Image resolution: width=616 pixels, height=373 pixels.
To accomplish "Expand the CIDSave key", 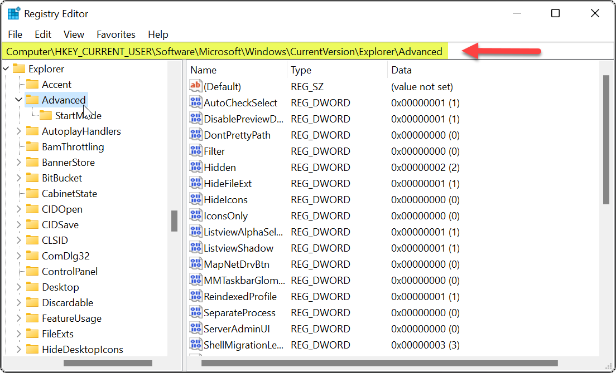I will coord(18,225).
